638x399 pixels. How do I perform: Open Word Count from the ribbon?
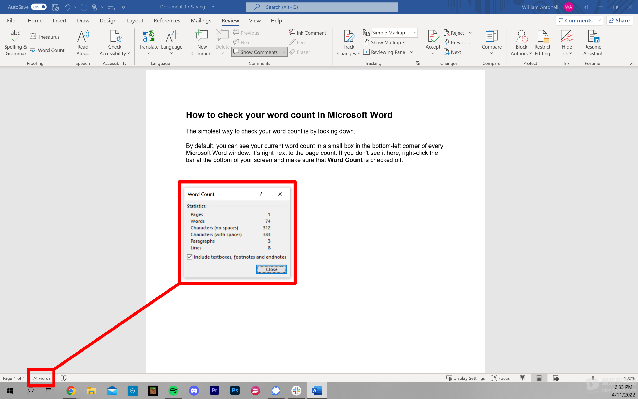[x=47, y=50]
